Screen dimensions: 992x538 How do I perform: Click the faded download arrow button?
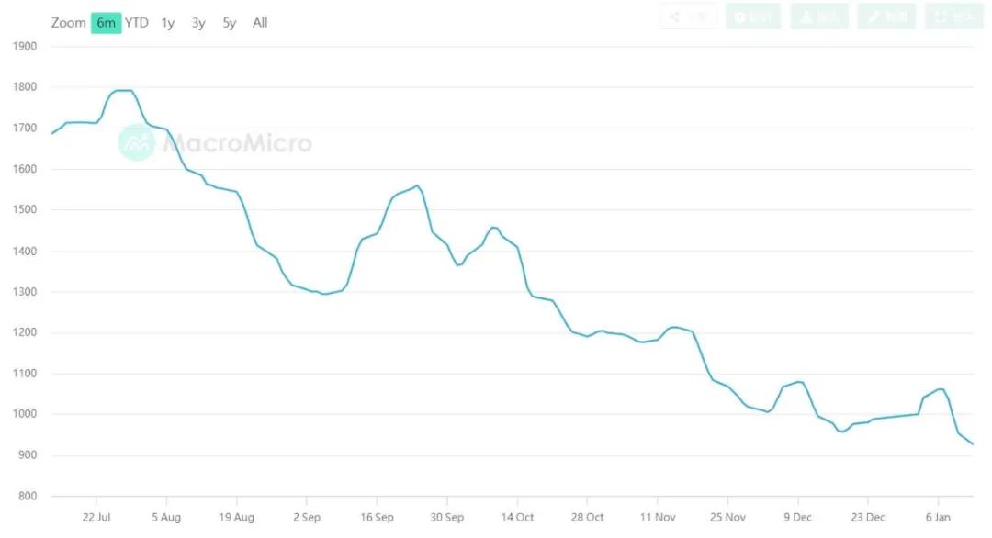(819, 17)
